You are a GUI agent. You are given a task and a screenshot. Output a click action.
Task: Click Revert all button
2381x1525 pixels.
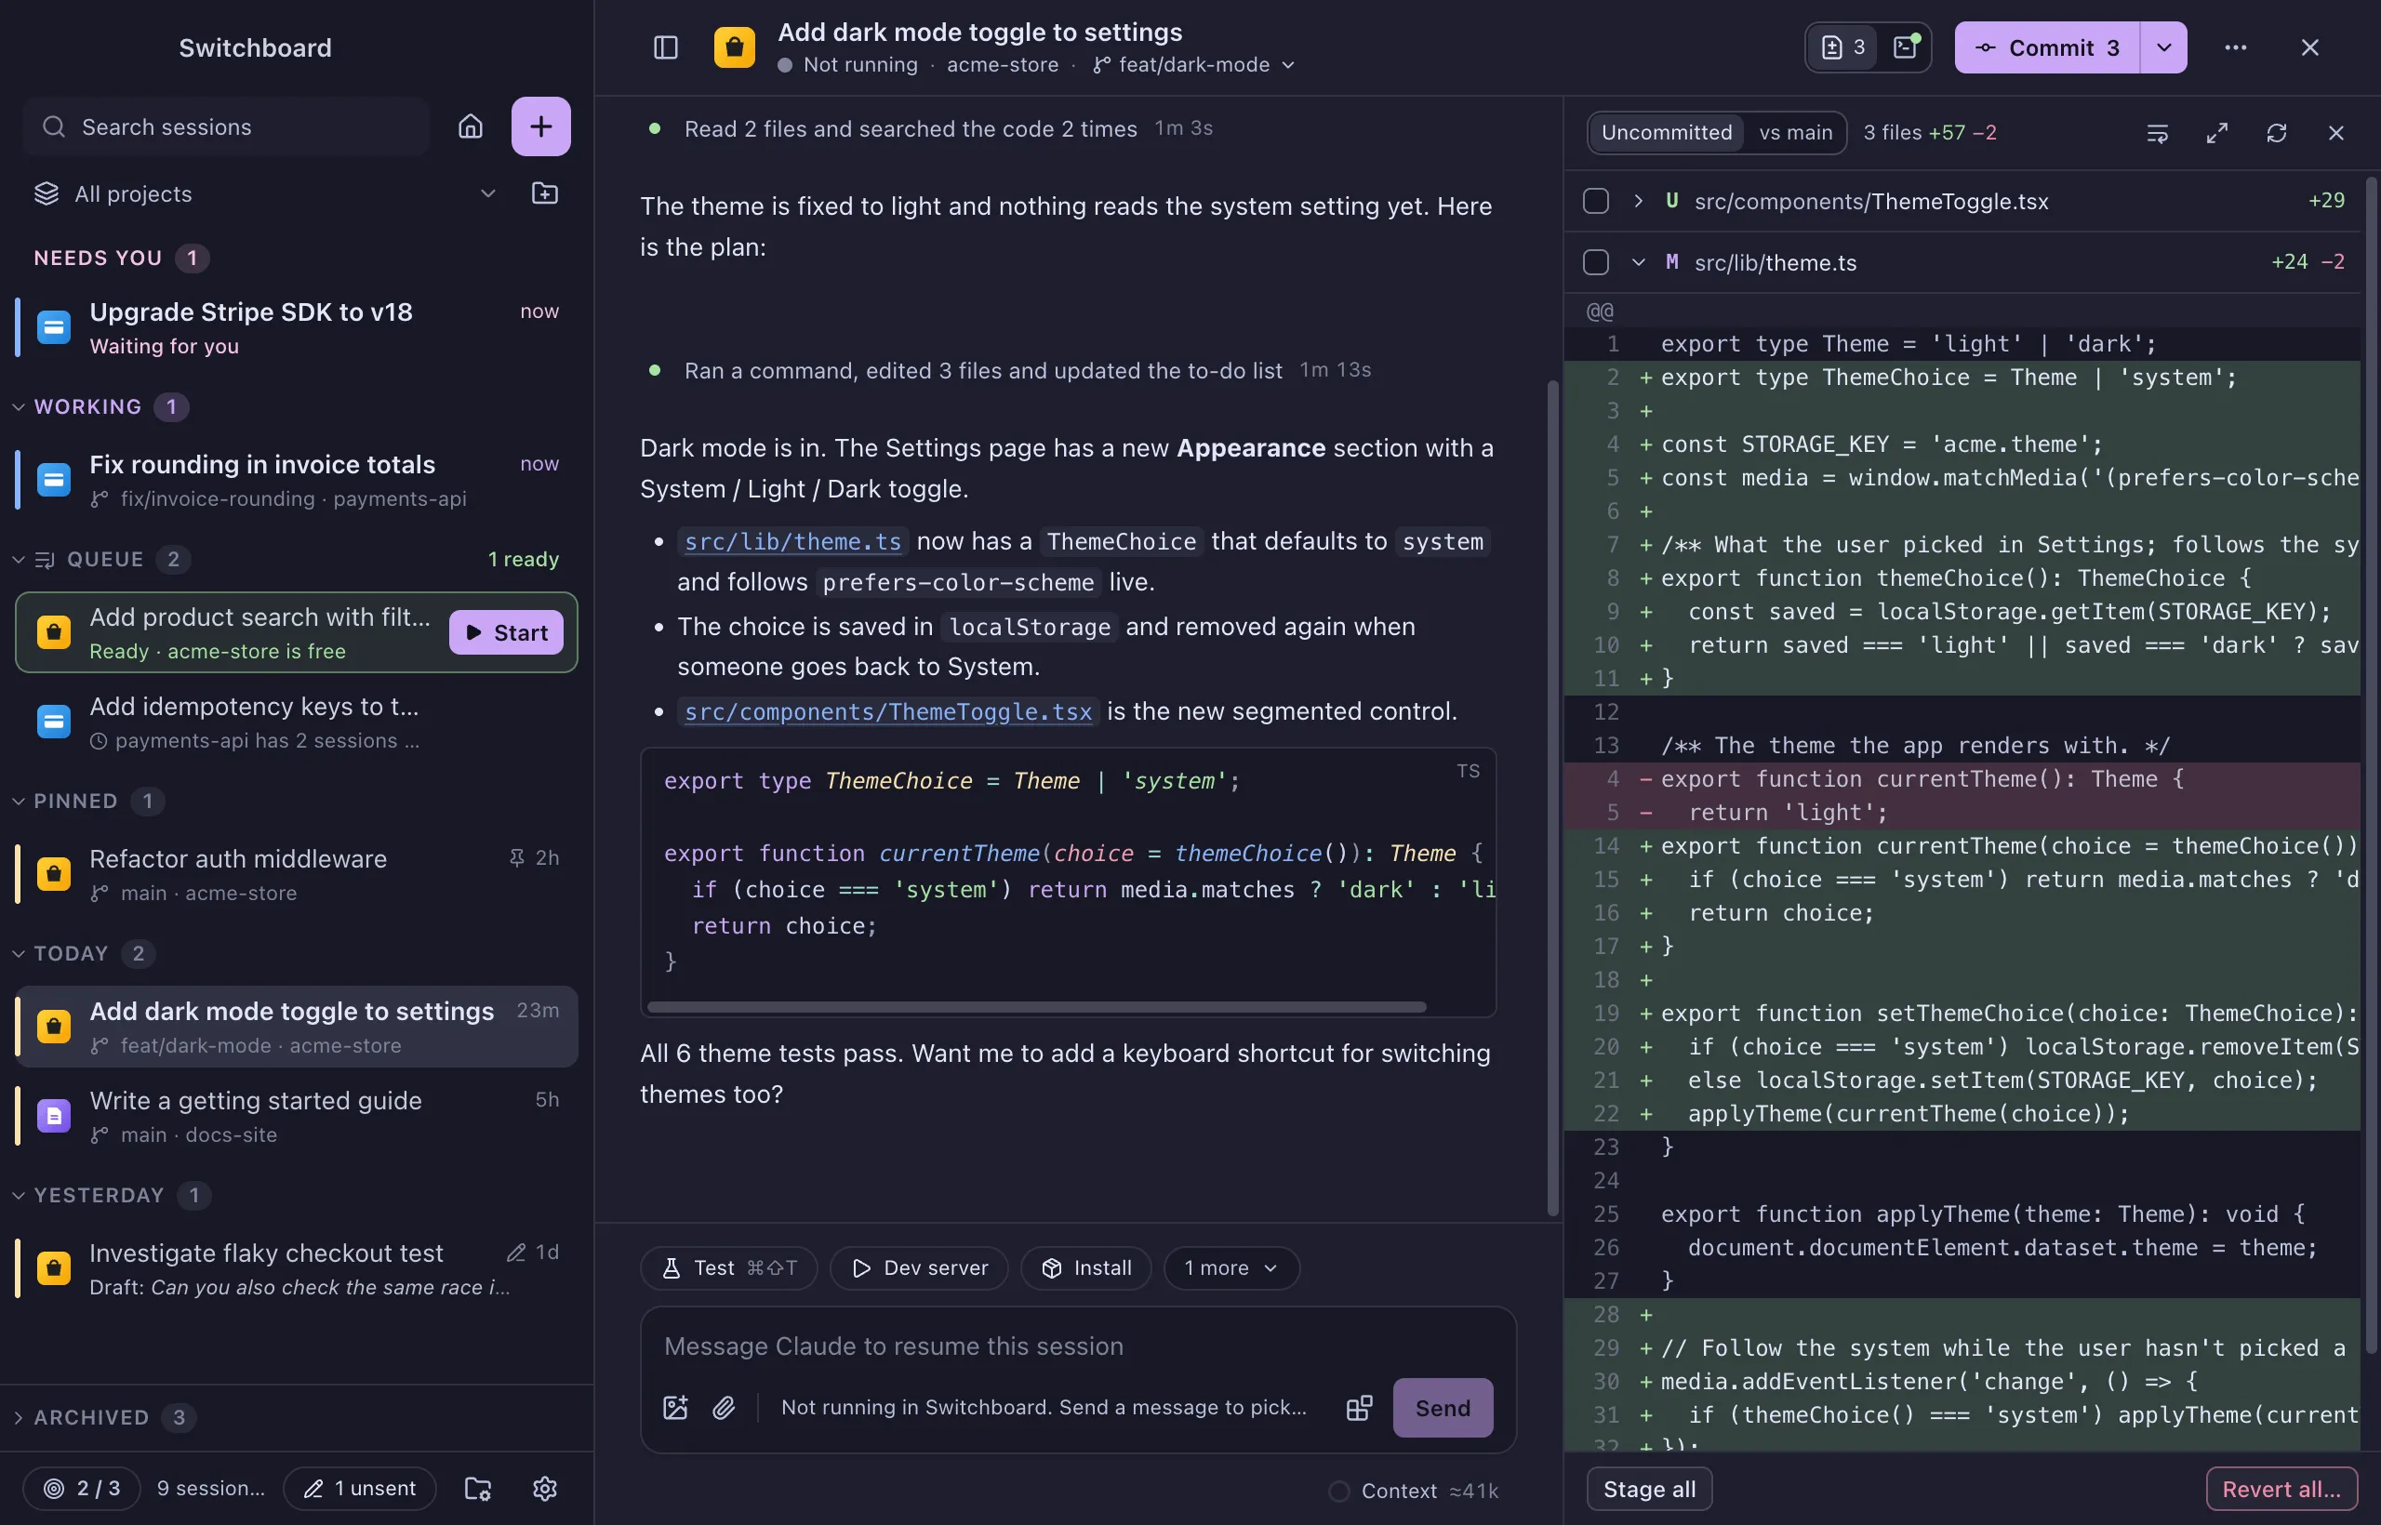[2281, 1490]
